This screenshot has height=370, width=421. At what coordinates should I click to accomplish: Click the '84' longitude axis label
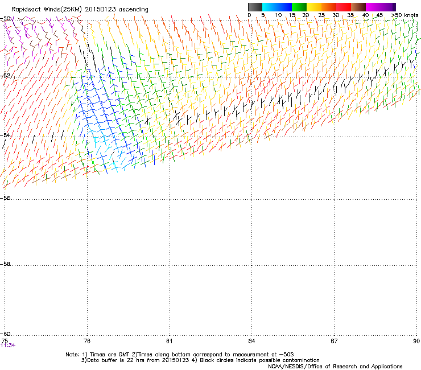click(x=251, y=341)
